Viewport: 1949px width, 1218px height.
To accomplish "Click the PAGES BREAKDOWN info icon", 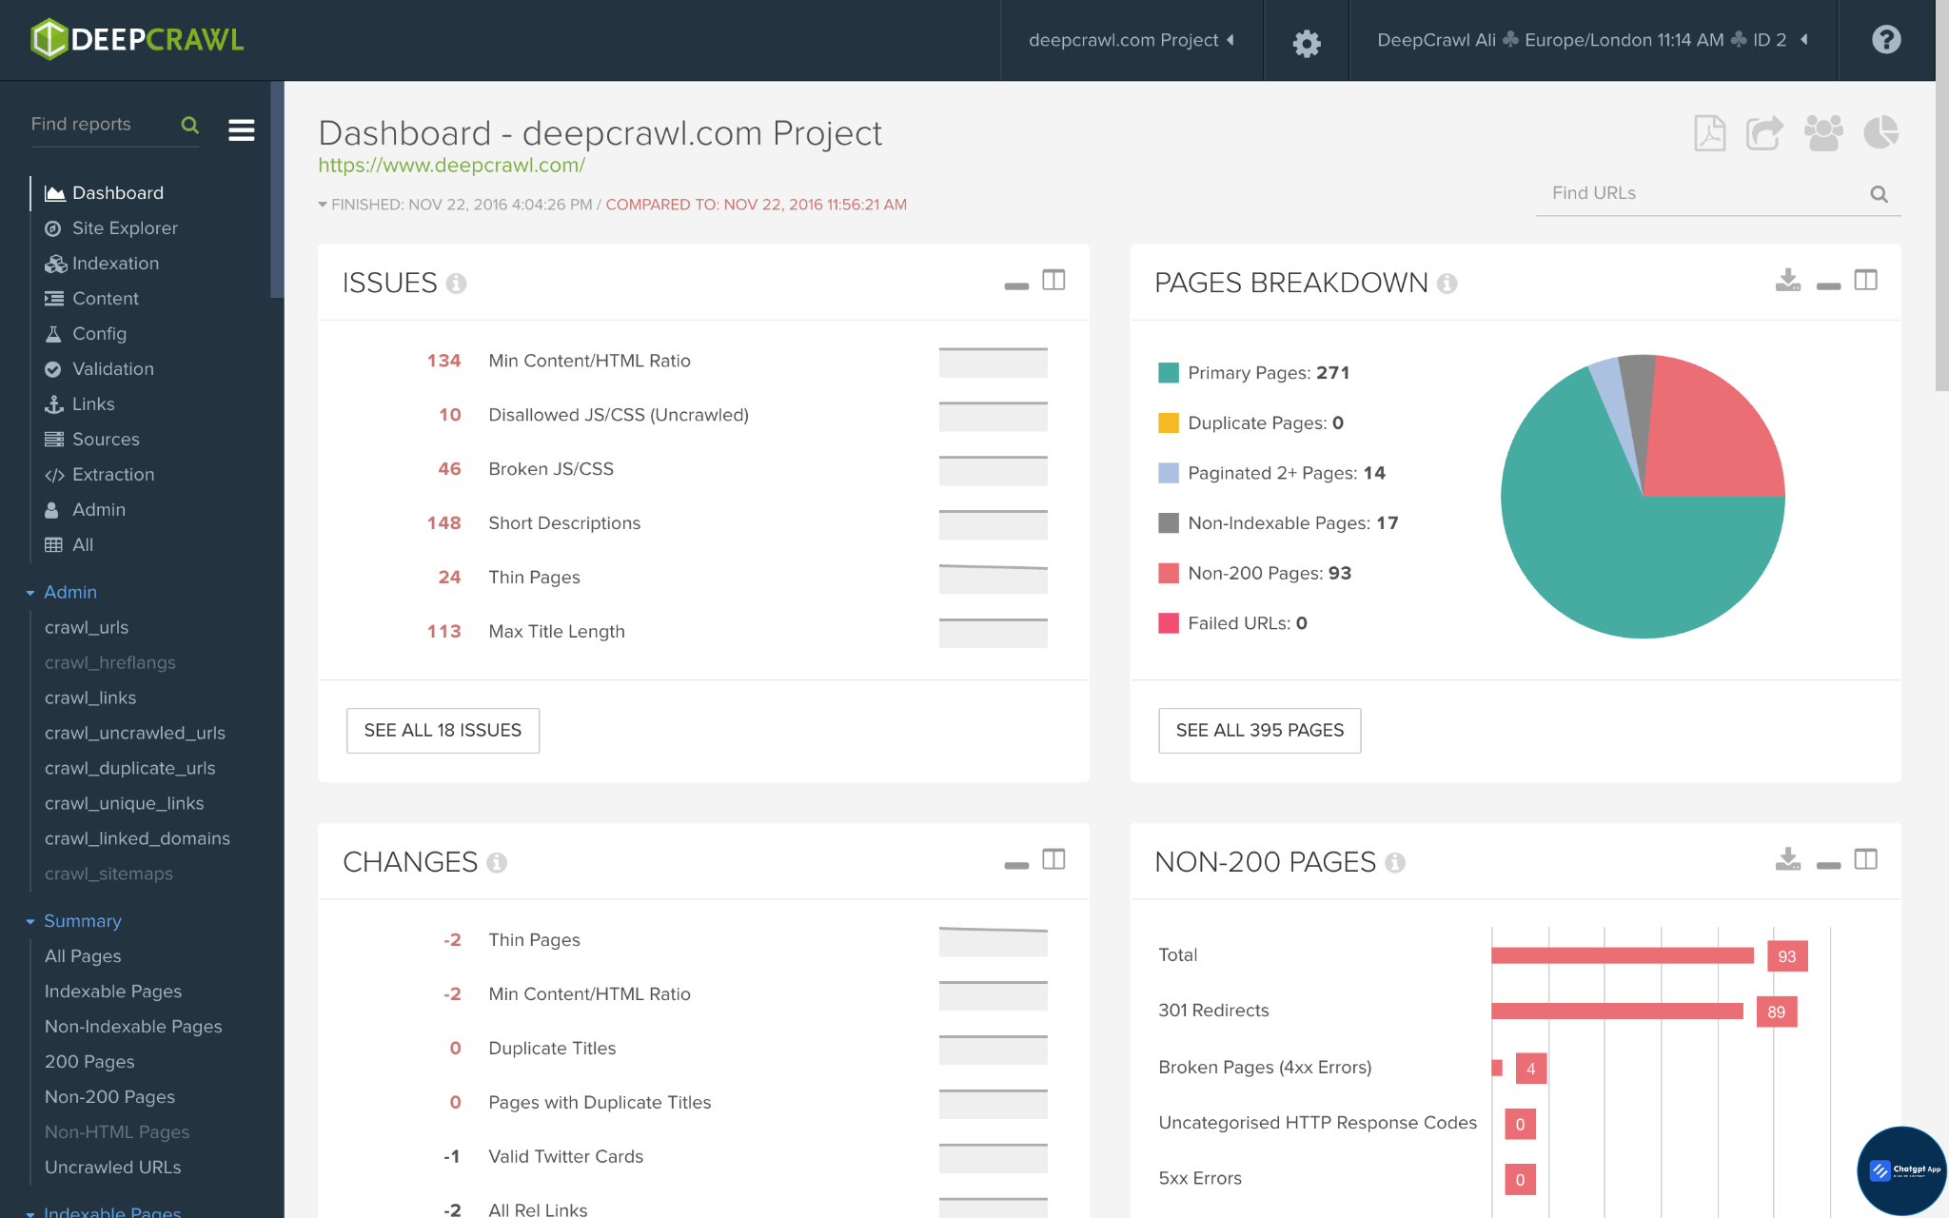I will coord(1447,284).
